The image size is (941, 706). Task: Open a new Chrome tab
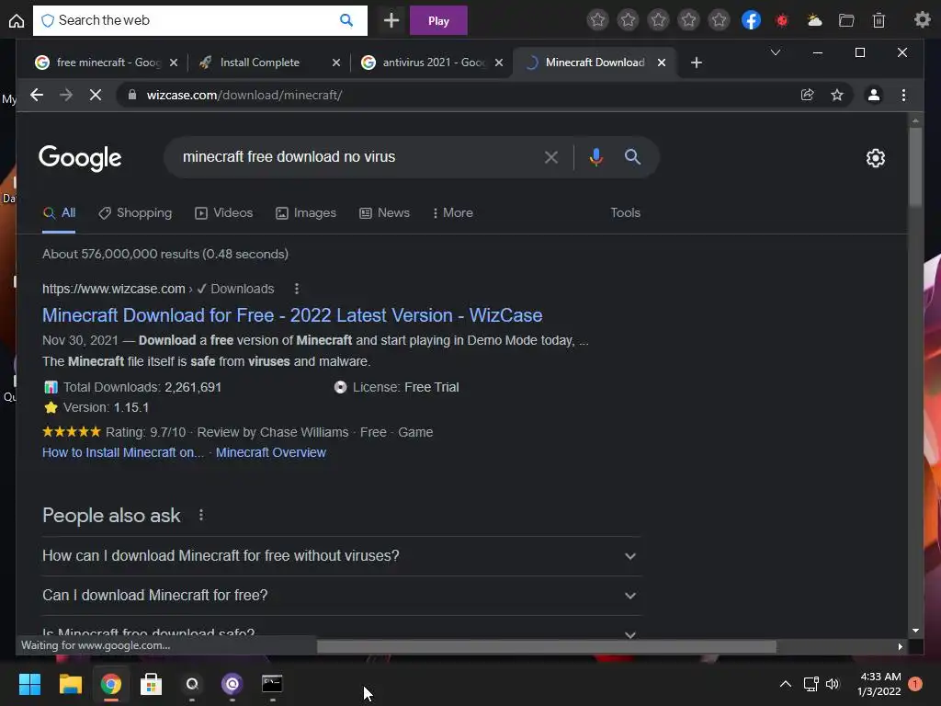click(x=697, y=63)
